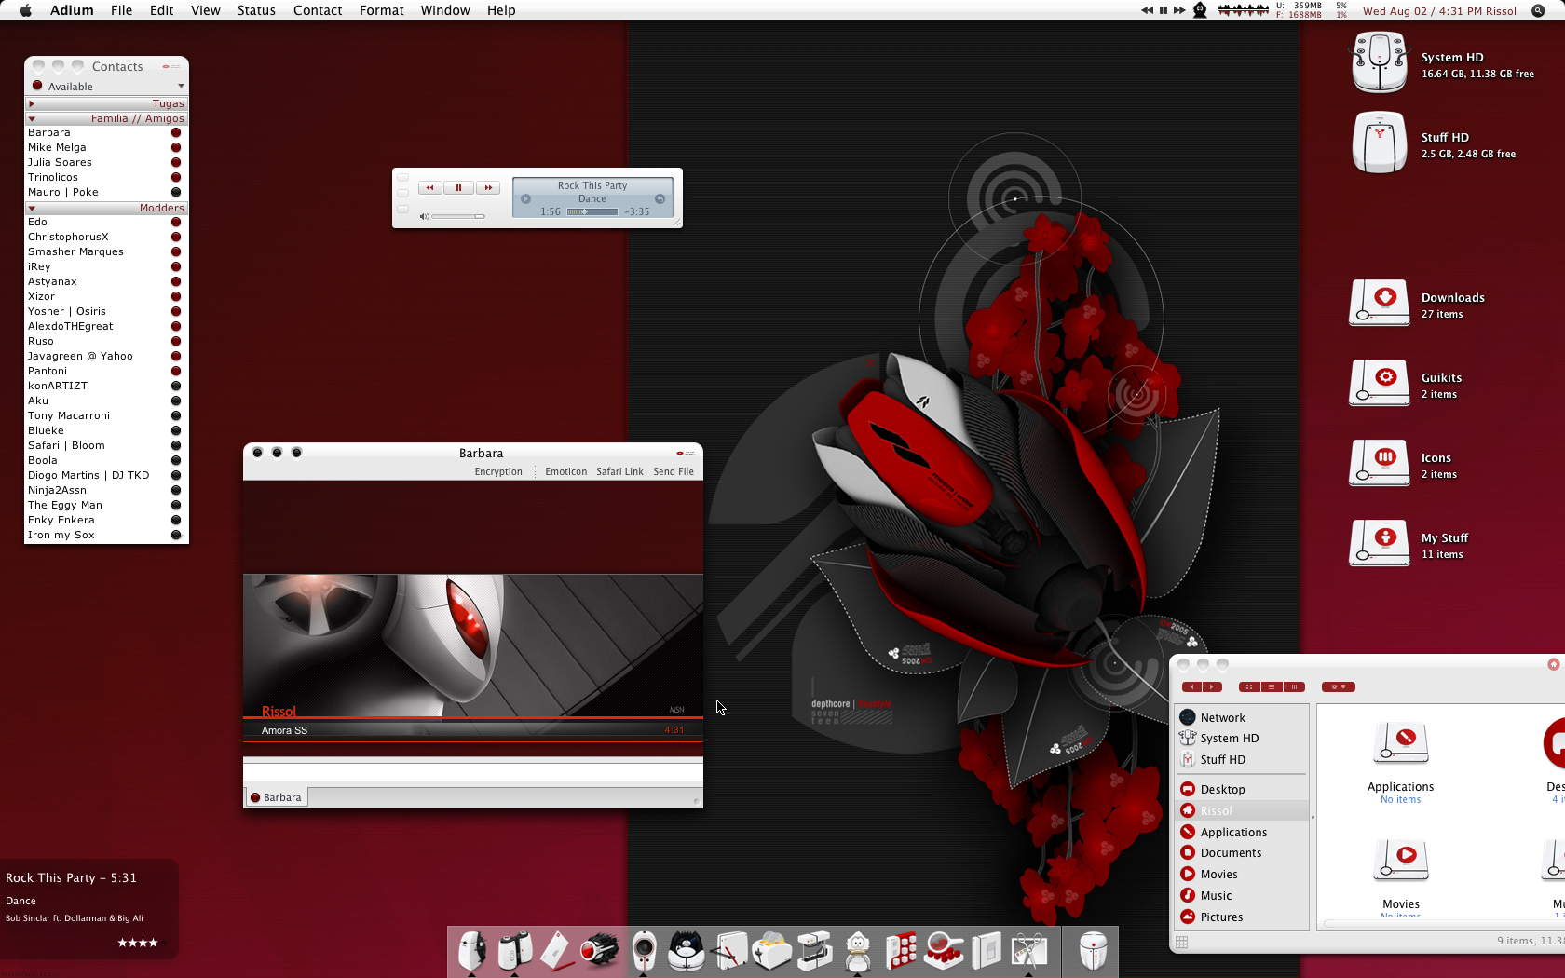Click the Encryption button in Barbara chat
Image resolution: width=1565 pixels, height=978 pixels.
(498, 471)
